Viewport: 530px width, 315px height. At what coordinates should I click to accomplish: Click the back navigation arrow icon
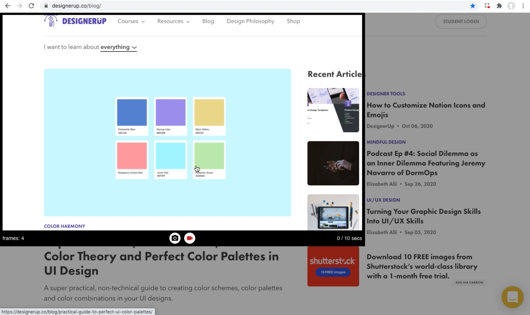(8, 6)
